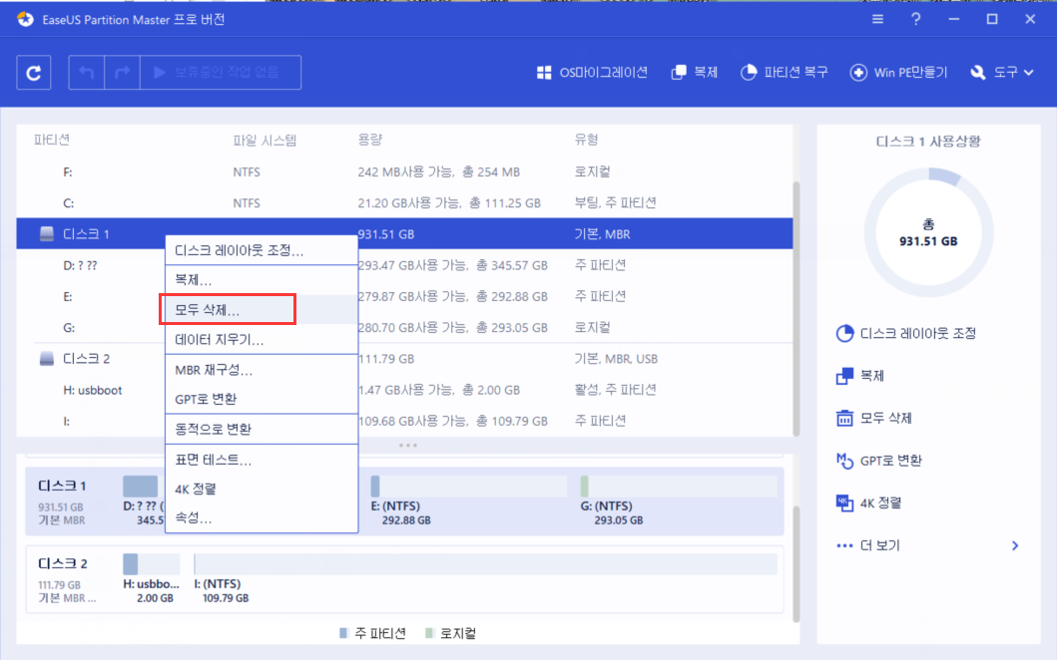Click the redo arrow button

point(122,72)
